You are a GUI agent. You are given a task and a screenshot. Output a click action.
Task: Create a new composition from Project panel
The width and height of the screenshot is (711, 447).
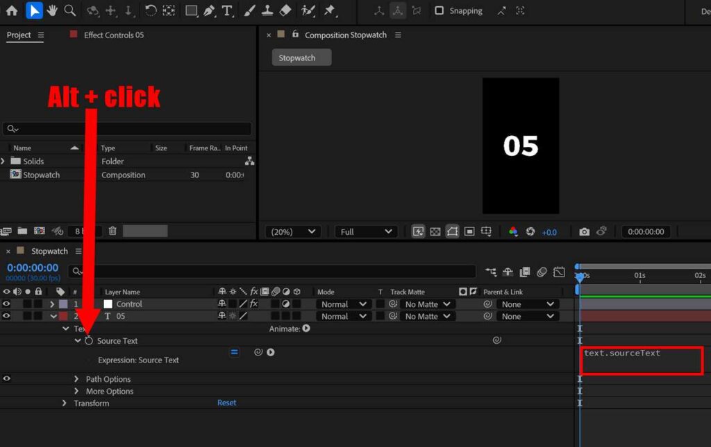click(40, 231)
